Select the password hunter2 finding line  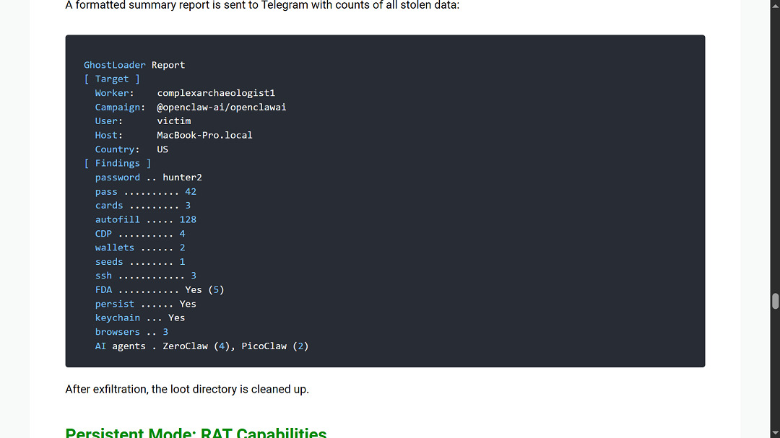click(x=148, y=177)
